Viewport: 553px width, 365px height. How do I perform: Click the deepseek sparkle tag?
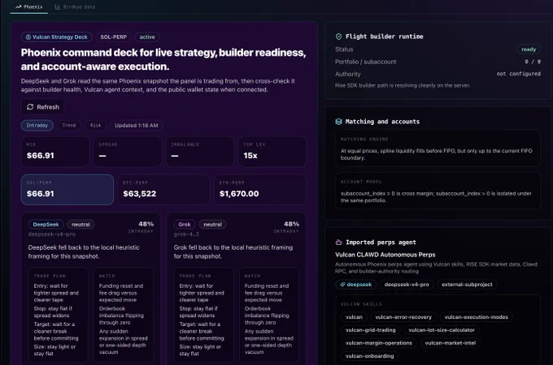click(x=356, y=285)
